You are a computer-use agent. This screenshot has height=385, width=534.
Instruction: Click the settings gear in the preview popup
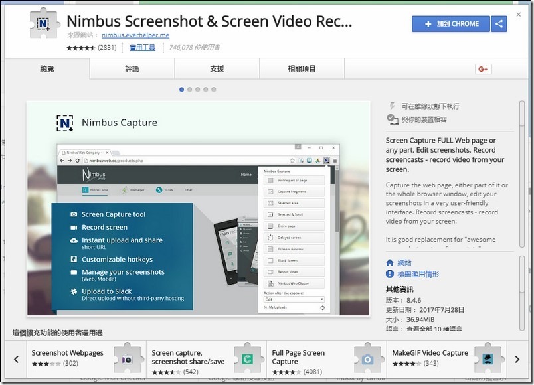click(322, 308)
